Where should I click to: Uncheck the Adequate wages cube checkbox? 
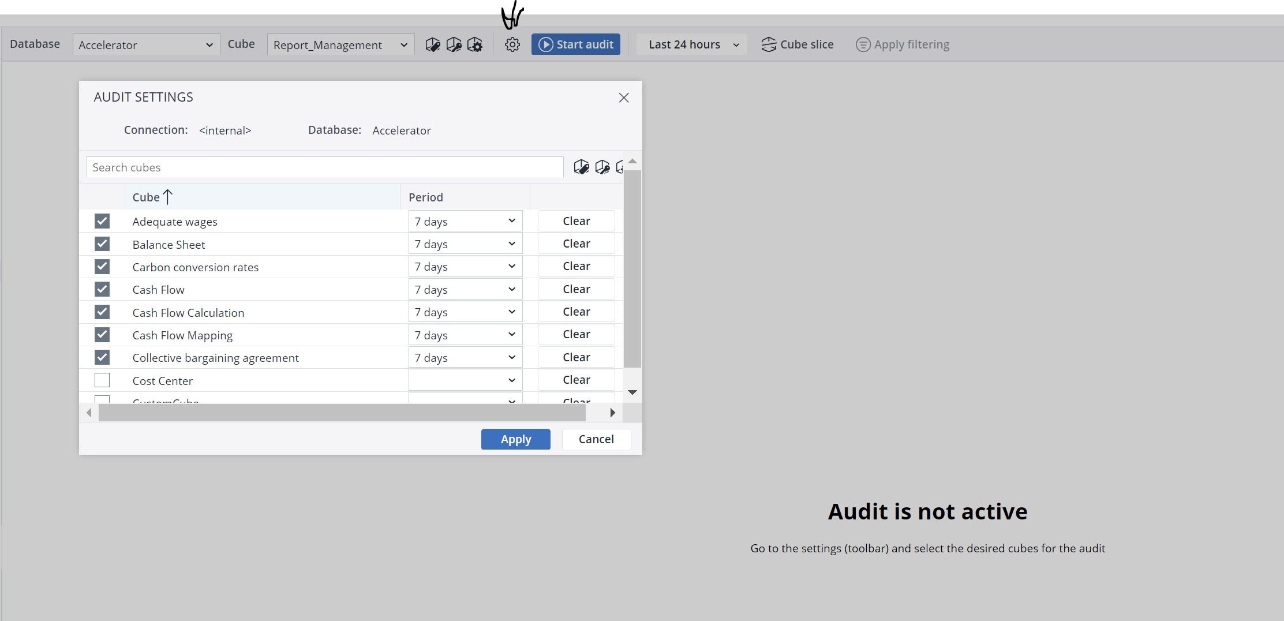pos(102,221)
